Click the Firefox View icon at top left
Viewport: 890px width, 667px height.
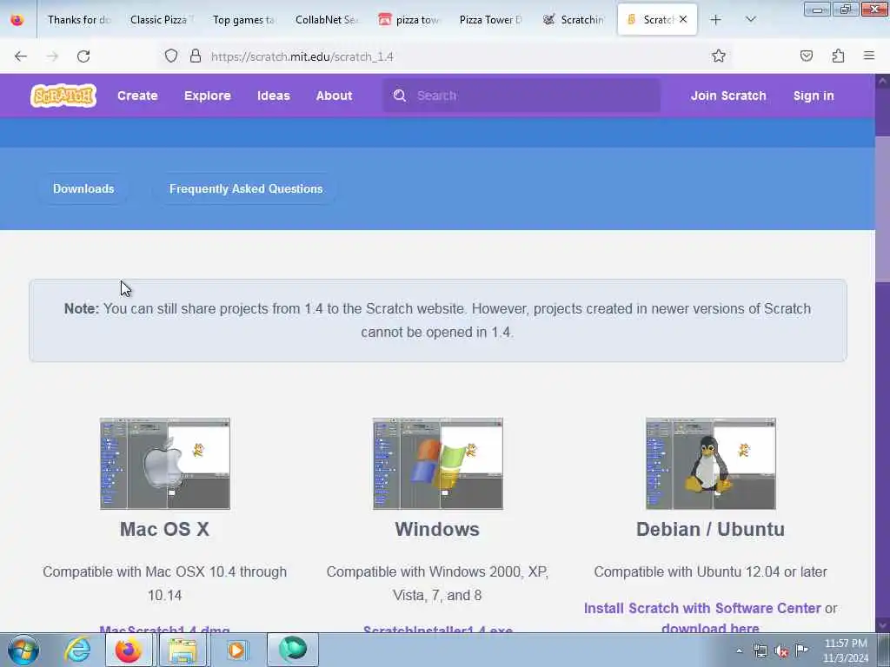(x=17, y=20)
